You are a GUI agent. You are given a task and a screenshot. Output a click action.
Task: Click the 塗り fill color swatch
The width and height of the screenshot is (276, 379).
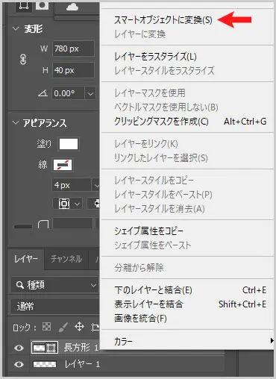pos(69,144)
